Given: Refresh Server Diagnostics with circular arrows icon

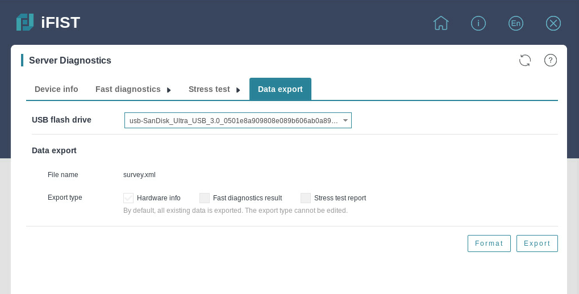Looking at the screenshot, I should coord(524,60).
